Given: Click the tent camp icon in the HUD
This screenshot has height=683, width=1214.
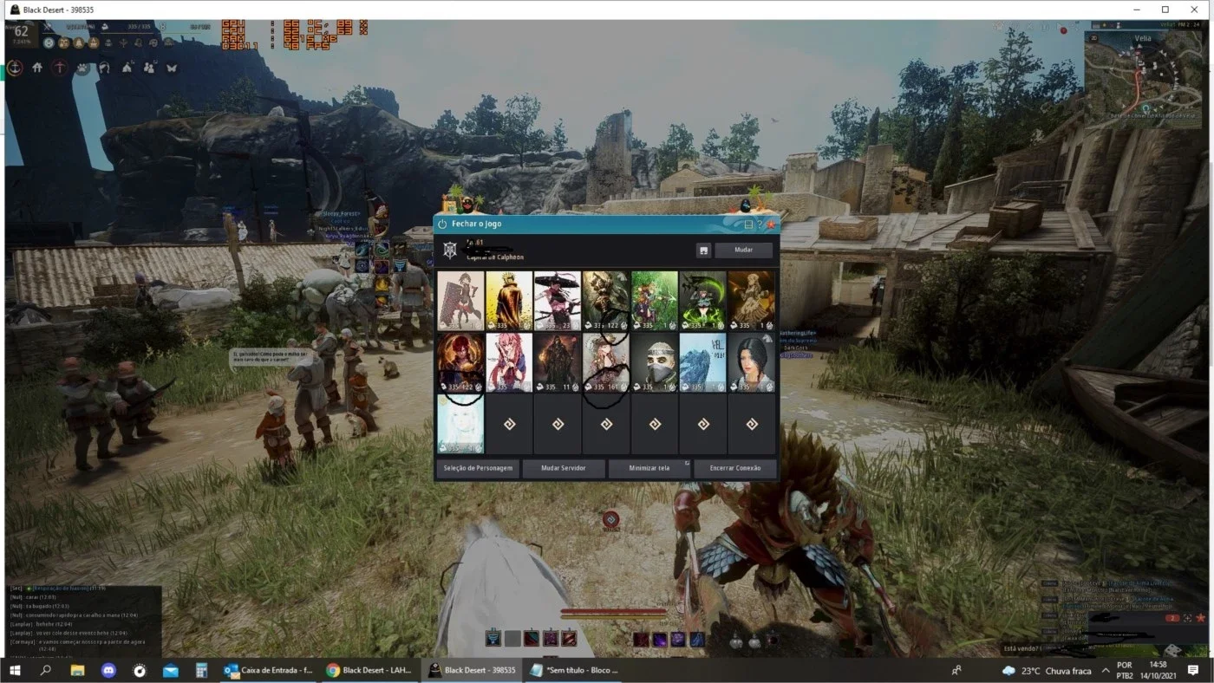Looking at the screenshot, I should pos(127,68).
